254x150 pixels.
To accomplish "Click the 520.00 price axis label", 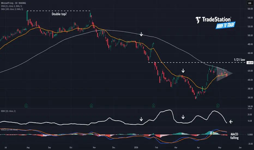I will pos(250,26).
